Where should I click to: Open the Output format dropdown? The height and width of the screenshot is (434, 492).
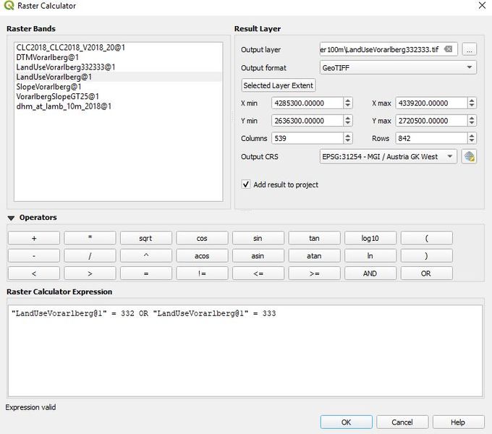397,67
